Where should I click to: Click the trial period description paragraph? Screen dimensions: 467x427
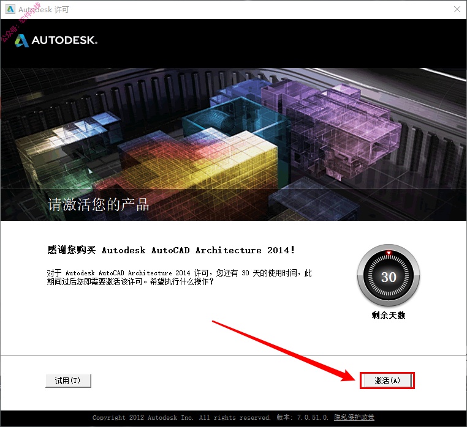pyautogui.click(x=180, y=277)
